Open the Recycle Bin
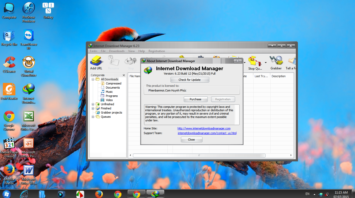Viewport: 355px width, 198px height. [x=9, y=38]
